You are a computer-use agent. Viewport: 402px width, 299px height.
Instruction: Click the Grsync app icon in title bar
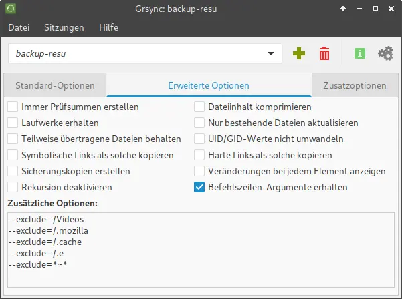pyautogui.click(x=10, y=9)
